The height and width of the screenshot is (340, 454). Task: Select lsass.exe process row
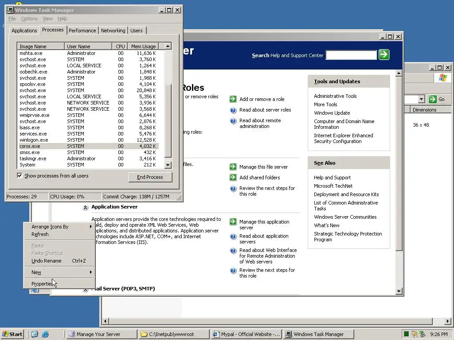89,127
